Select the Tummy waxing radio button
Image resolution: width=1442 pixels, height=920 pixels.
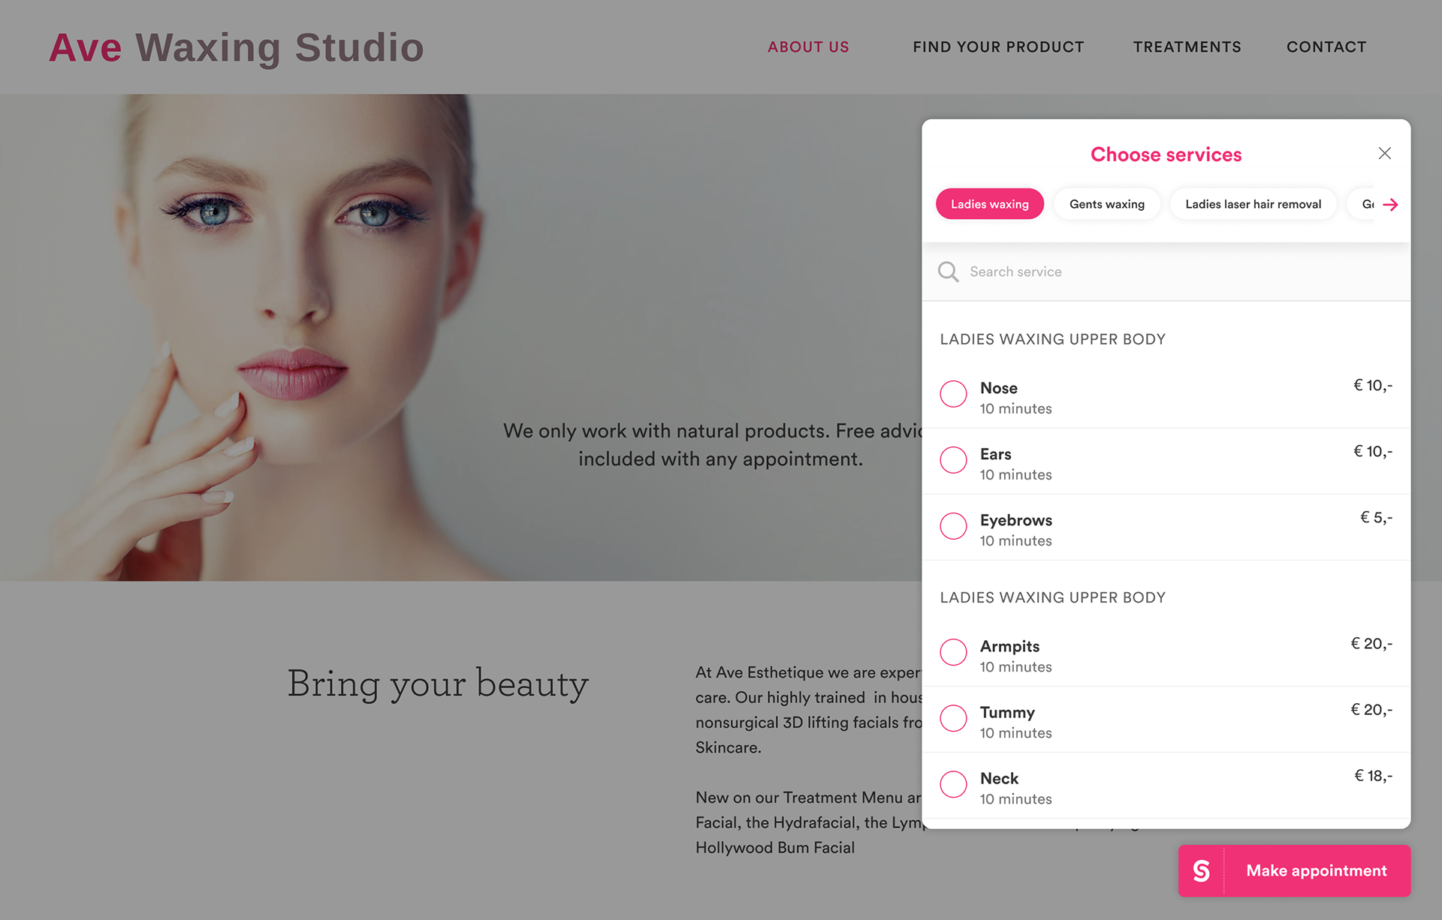click(x=953, y=717)
